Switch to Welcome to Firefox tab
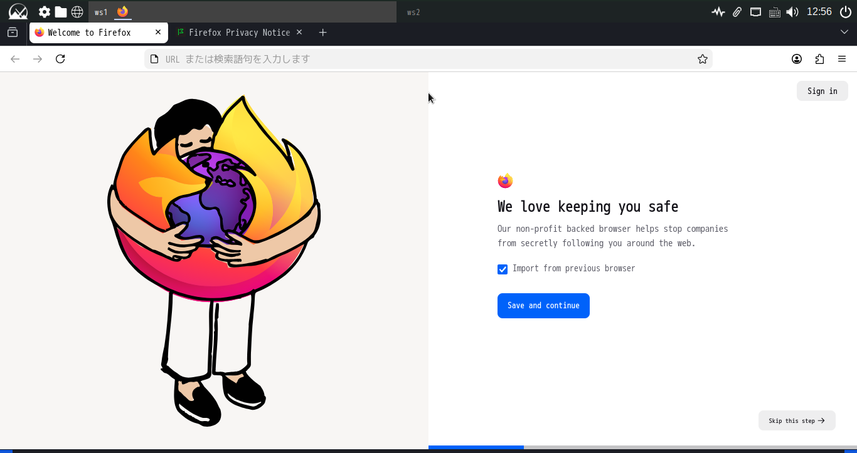Screen dimensions: 857x453 (98, 33)
